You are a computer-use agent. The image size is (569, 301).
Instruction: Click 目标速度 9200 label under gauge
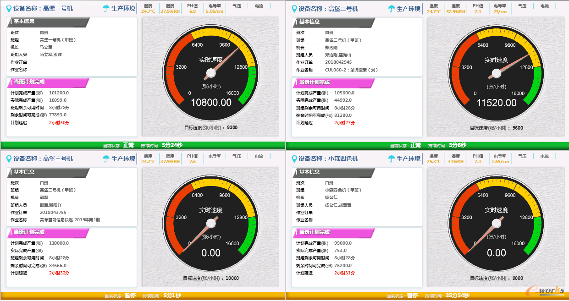click(x=210, y=128)
